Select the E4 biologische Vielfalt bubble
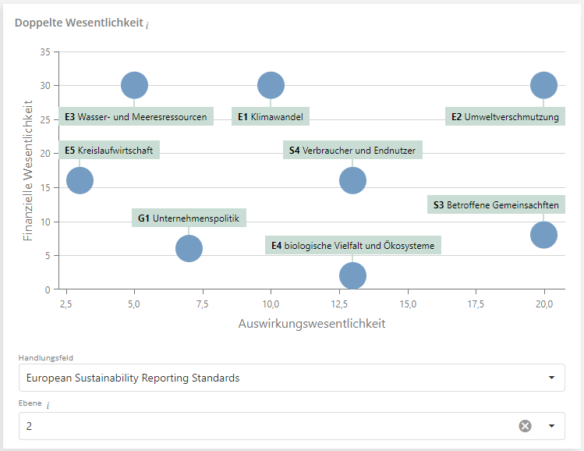The height and width of the screenshot is (451, 584). coord(352,275)
